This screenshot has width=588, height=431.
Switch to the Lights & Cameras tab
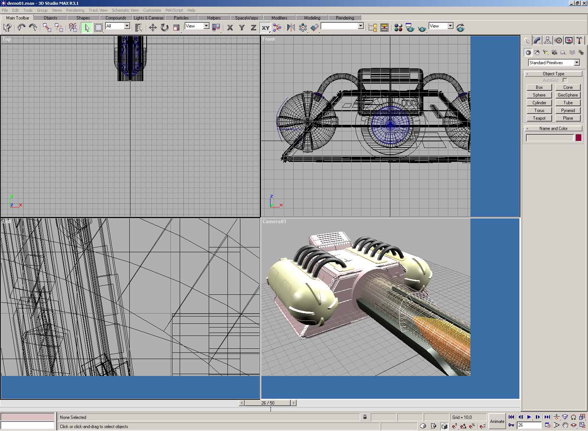tap(148, 18)
